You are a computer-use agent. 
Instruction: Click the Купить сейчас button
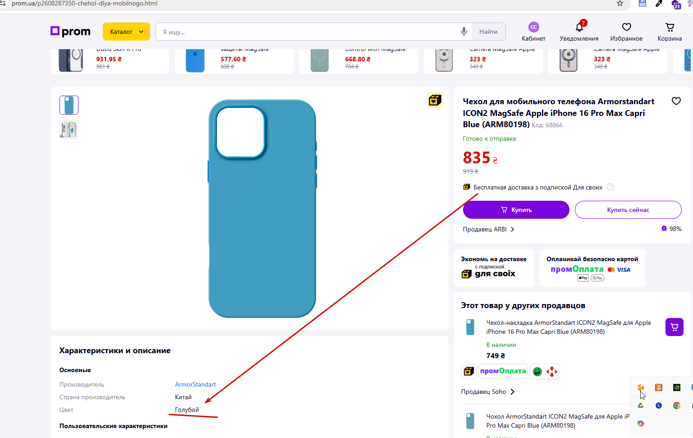click(628, 210)
